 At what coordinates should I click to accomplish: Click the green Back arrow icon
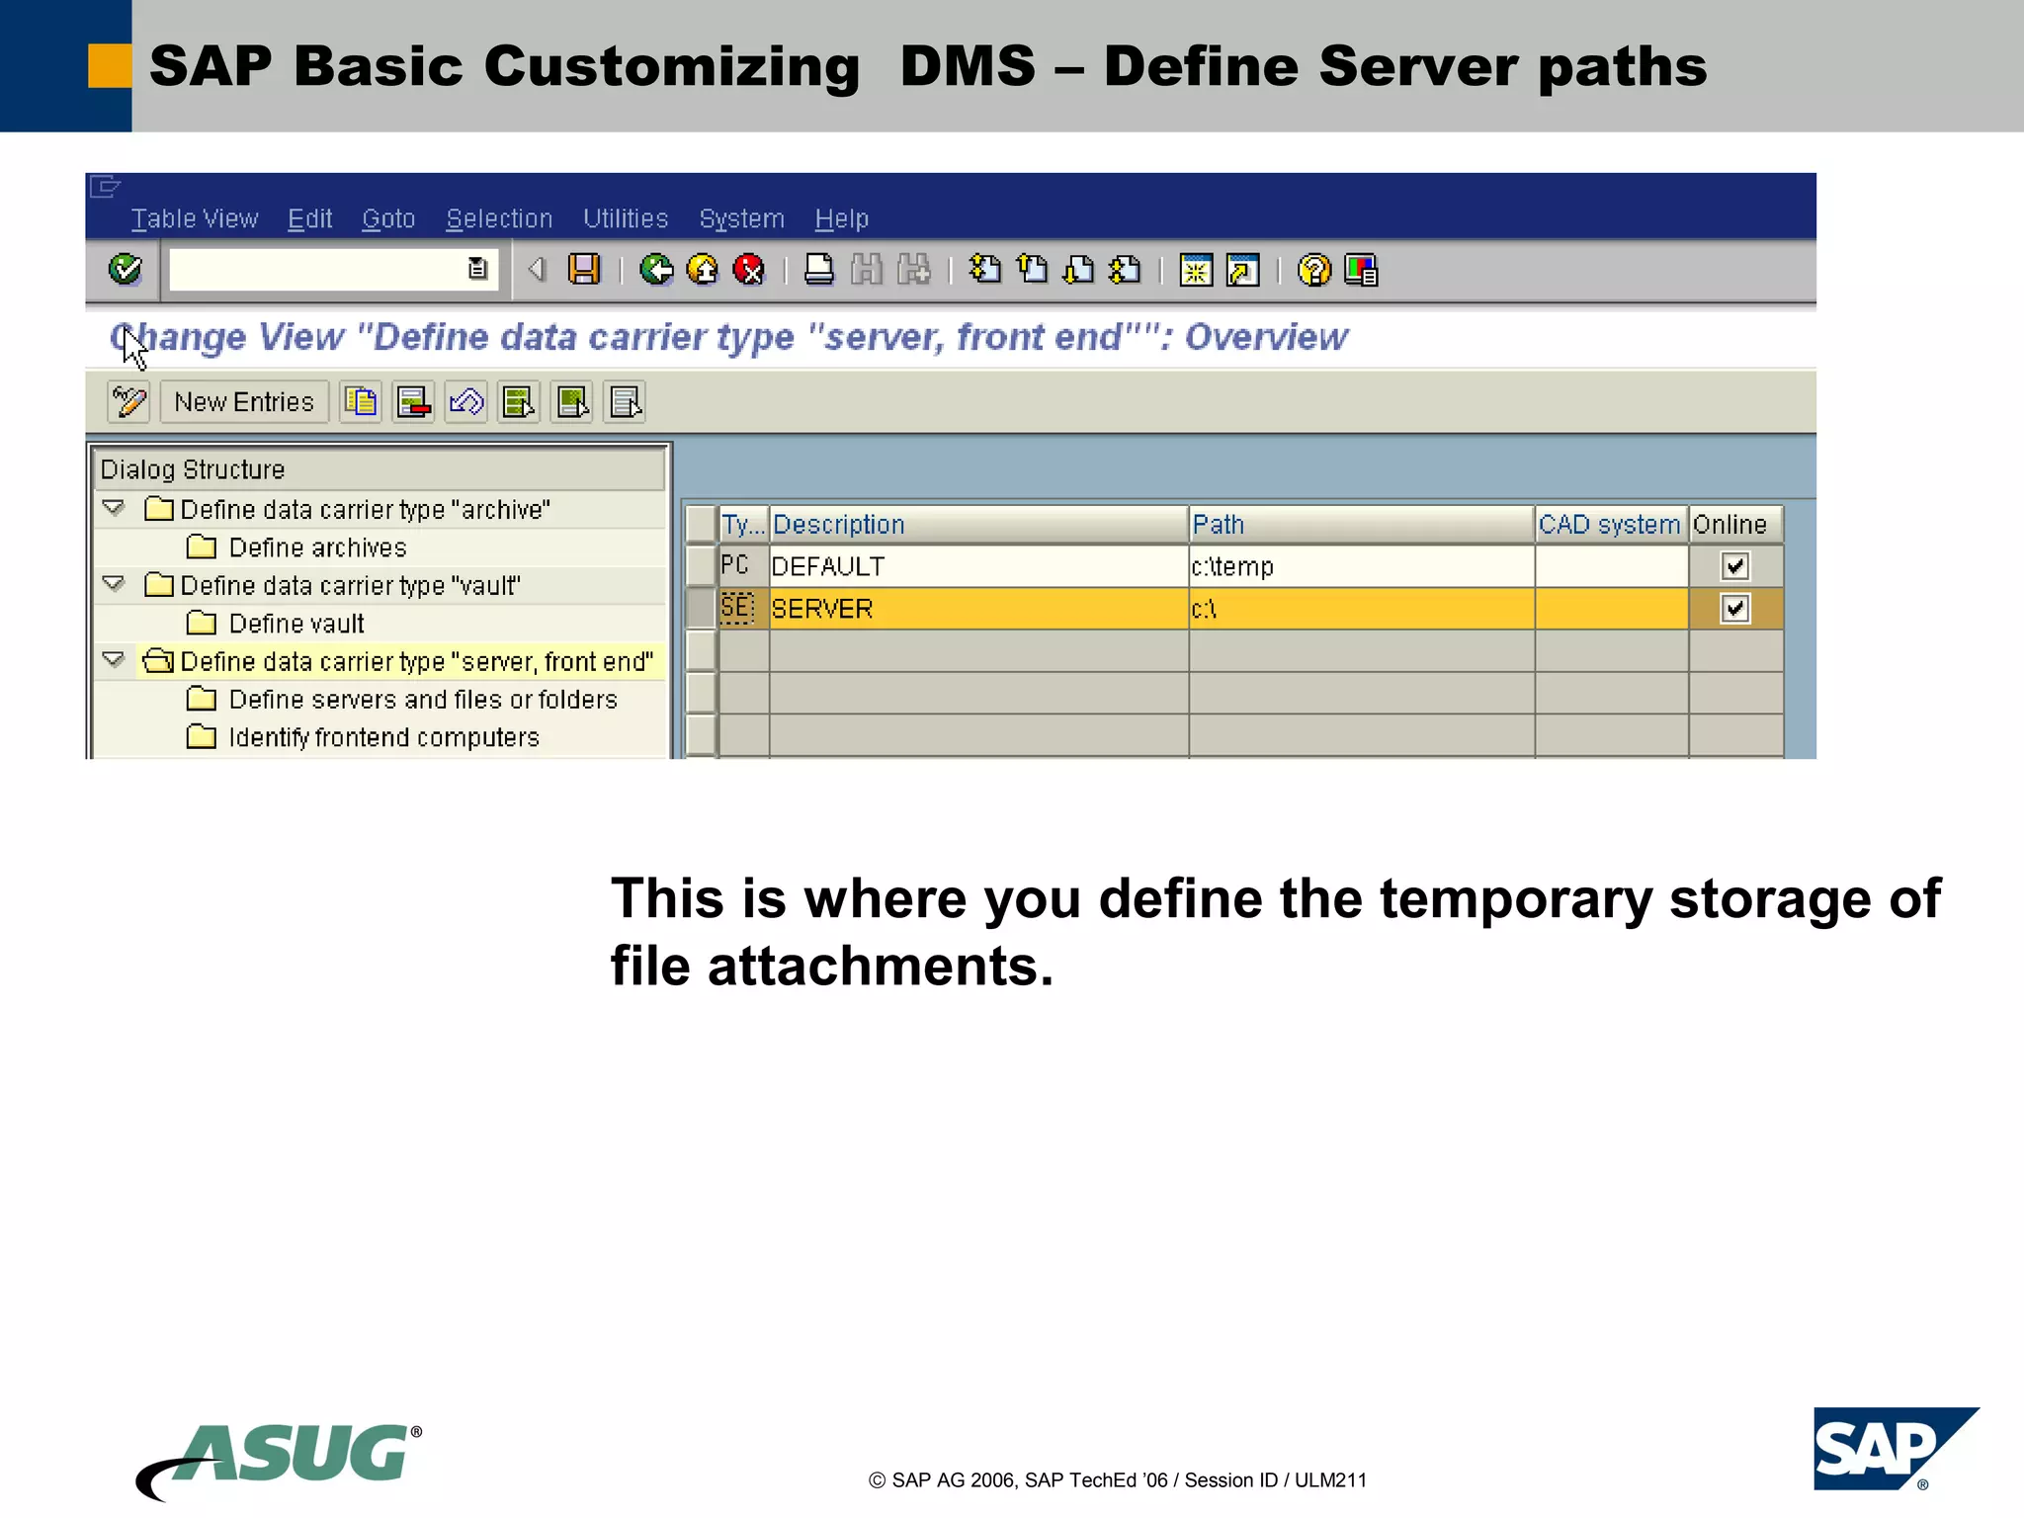click(x=656, y=269)
